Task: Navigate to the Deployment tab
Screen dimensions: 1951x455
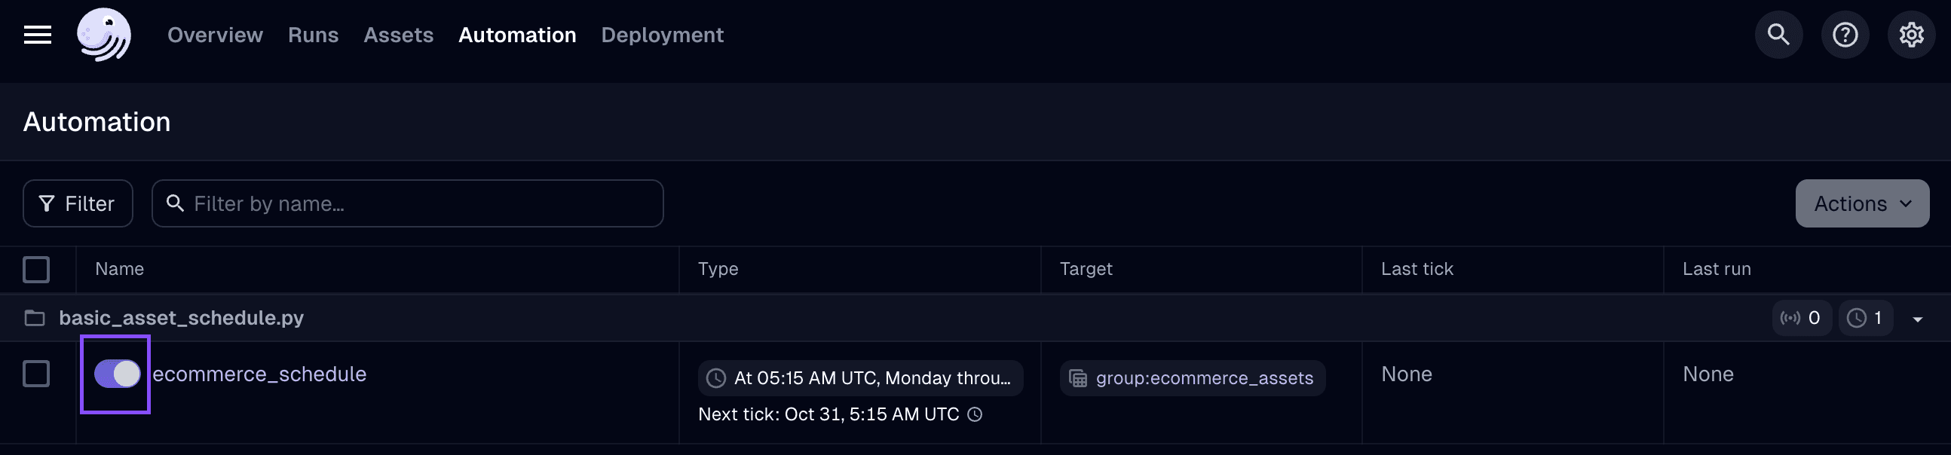Action: point(662,35)
